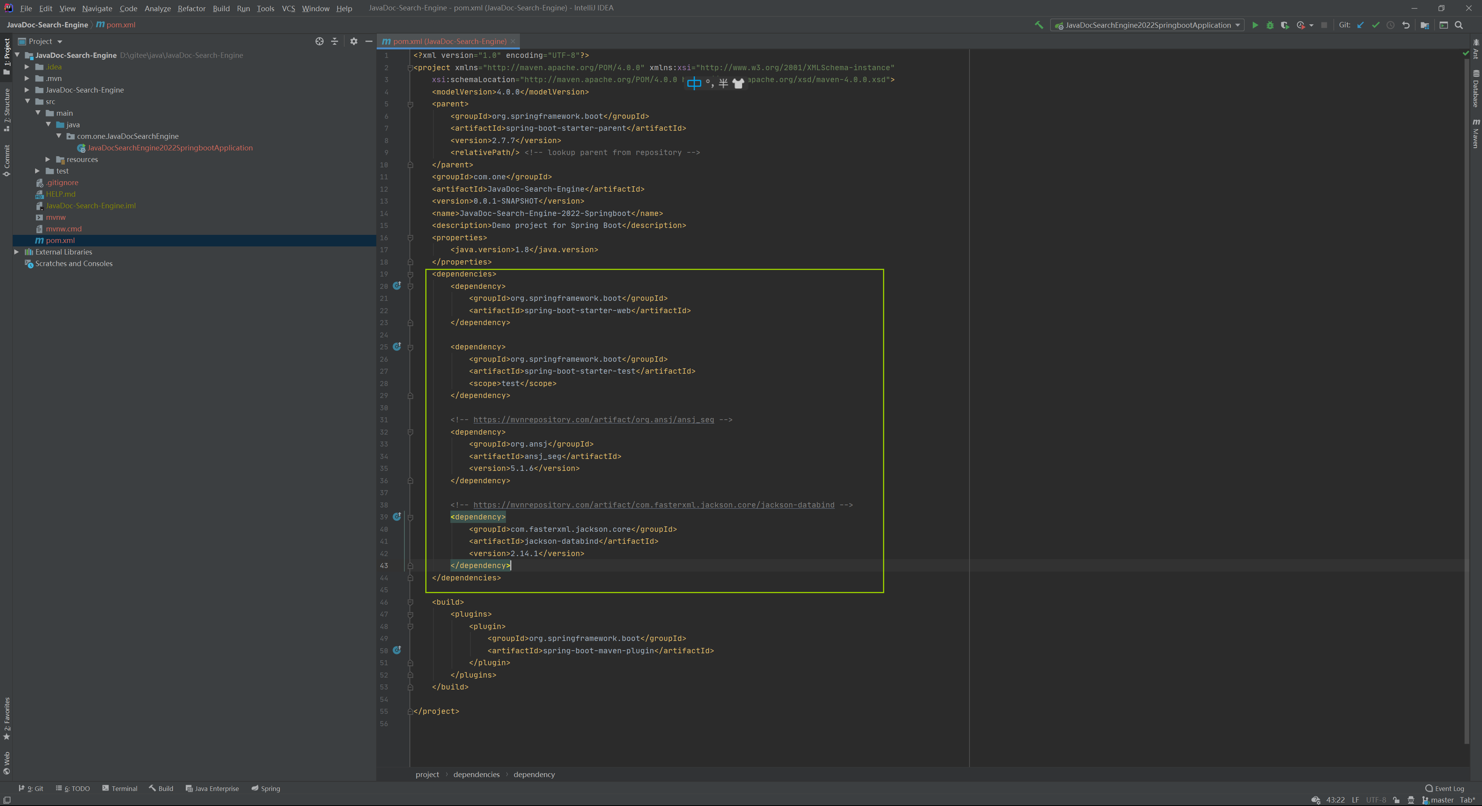Open the Event Log

click(x=1444, y=788)
